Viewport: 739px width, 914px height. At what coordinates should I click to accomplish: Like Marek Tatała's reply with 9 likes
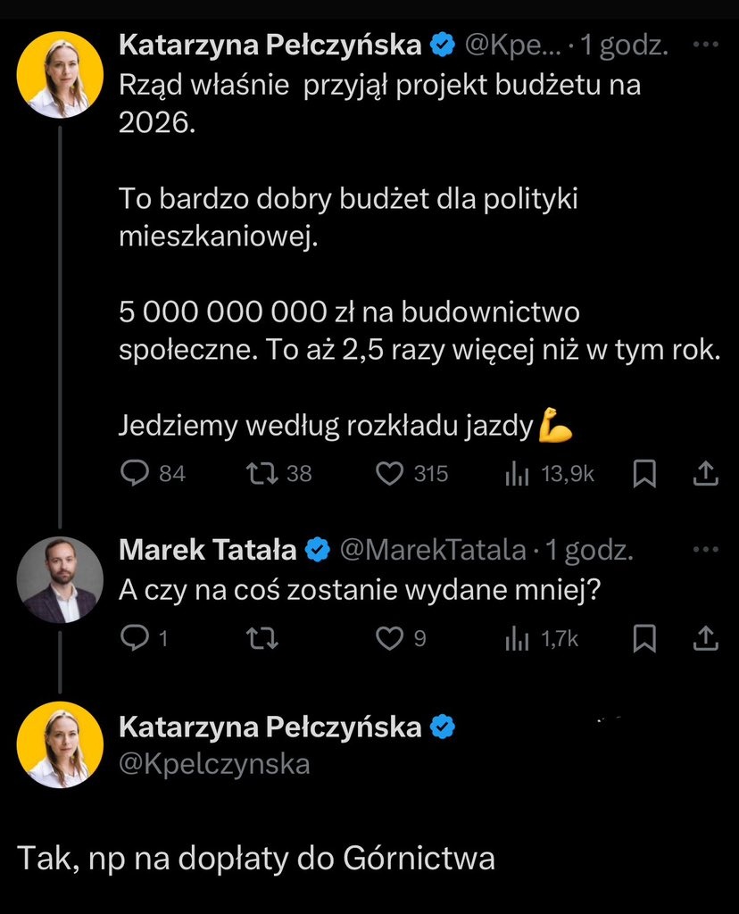(x=390, y=637)
